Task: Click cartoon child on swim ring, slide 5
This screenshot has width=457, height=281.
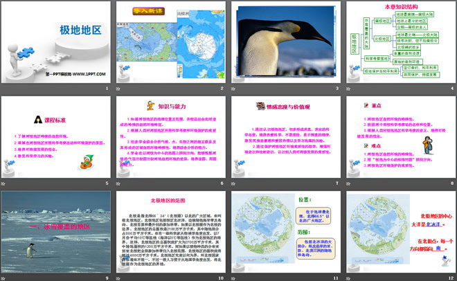Action: click(87, 162)
